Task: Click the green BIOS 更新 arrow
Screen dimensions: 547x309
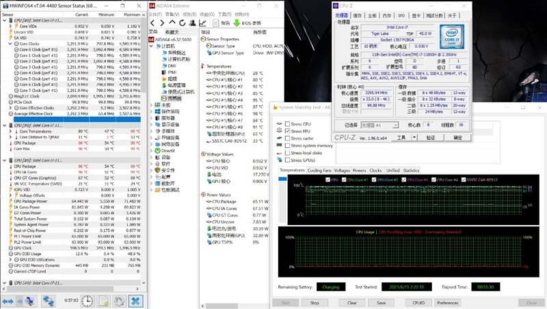Action: pos(237,23)
